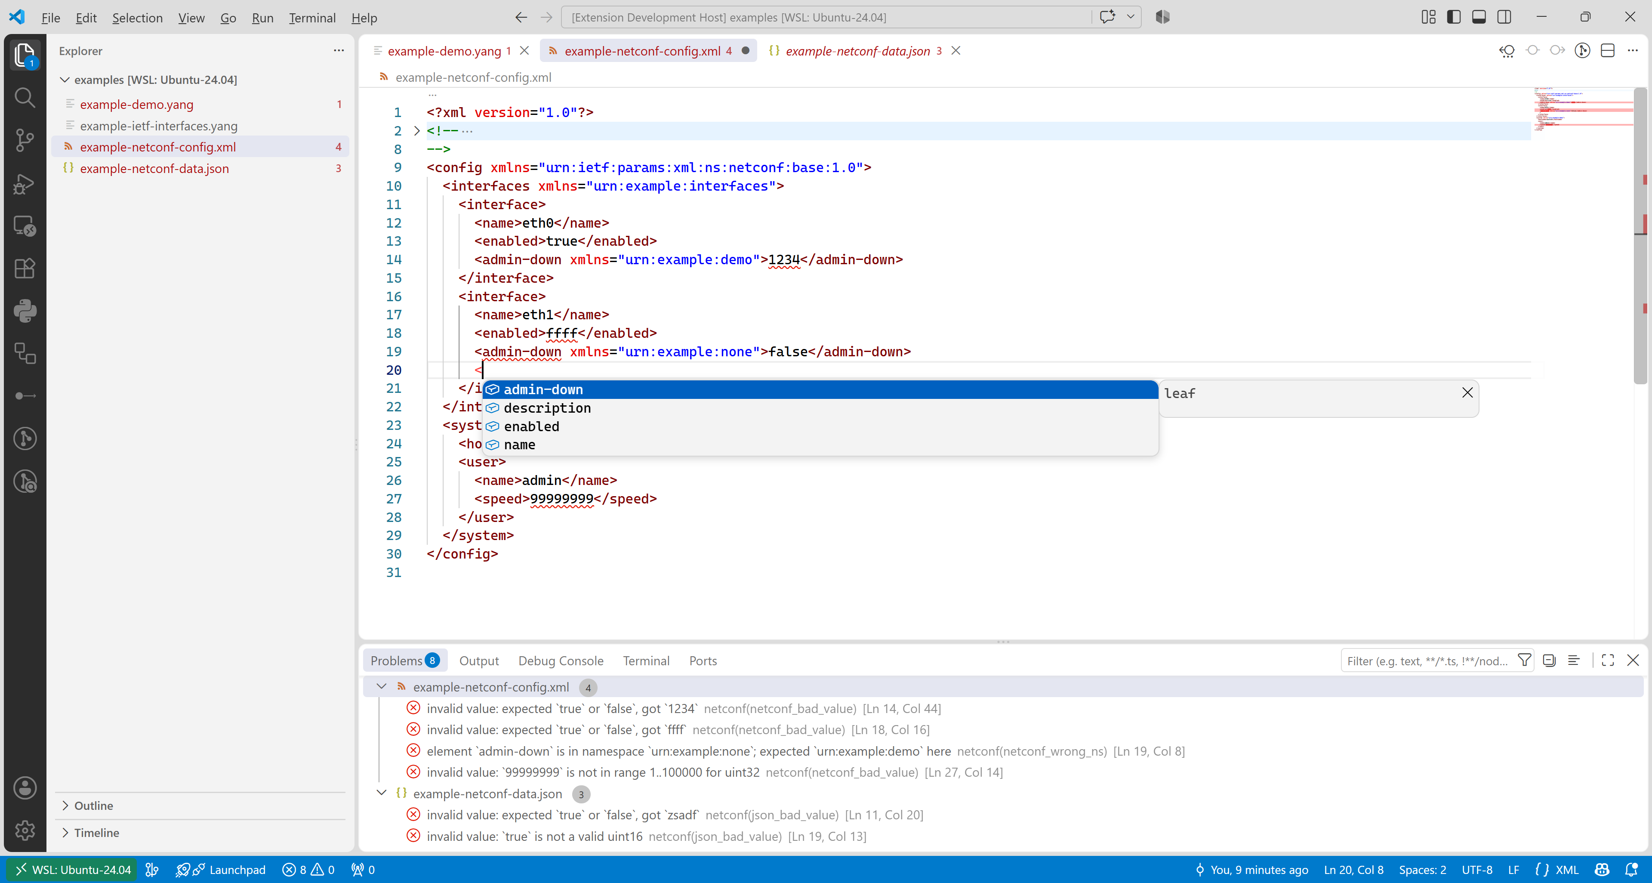Screen dimensions: 1652x883
Task: Open the Extensions view
Action: coord(25,268)
